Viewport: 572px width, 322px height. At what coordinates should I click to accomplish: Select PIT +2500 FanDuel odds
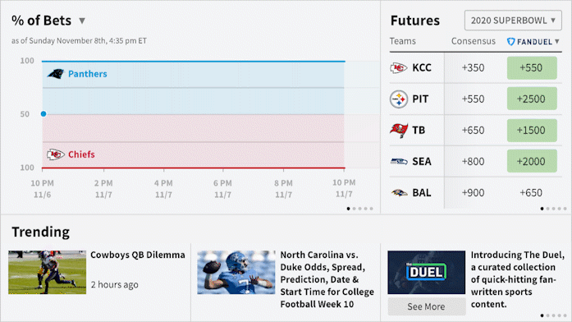tap(532, 99)
